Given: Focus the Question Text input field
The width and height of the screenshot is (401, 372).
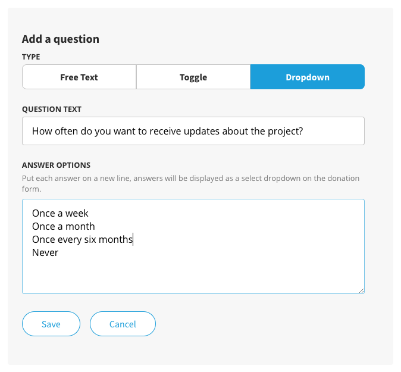Looking at the screenshot, I should pos(193,131).
